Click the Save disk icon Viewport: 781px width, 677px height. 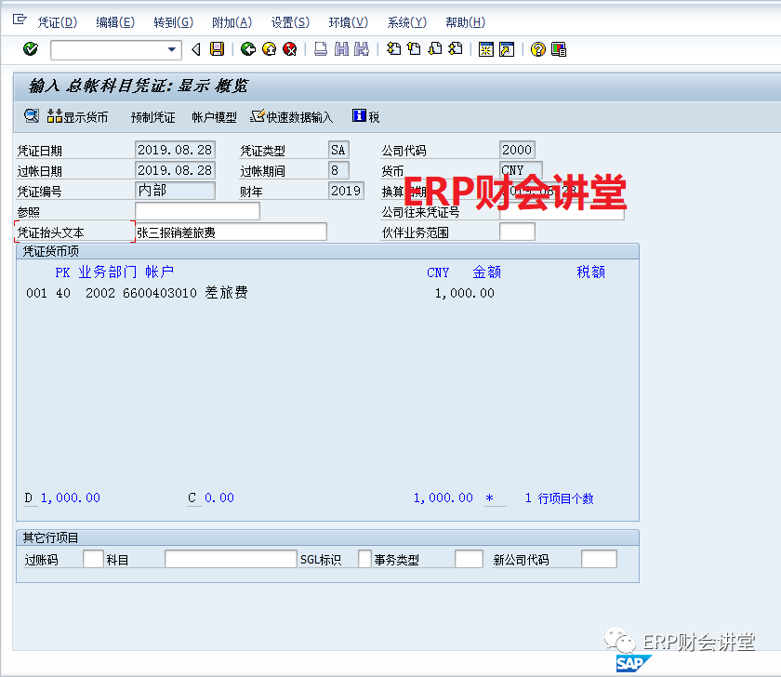coord(217,49)
